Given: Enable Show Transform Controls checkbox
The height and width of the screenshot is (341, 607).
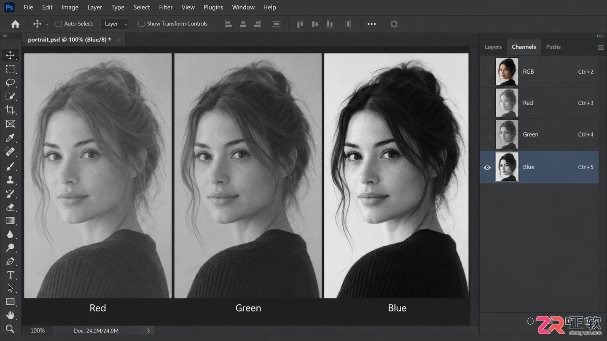Looking at the screenshot, I should [142, 24].
